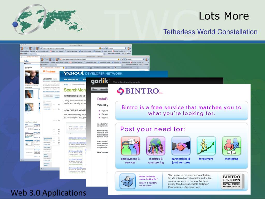This screenshot has width=265, height=199.
Task: Select the charities & volunteering globe icon
Action: 156,146
